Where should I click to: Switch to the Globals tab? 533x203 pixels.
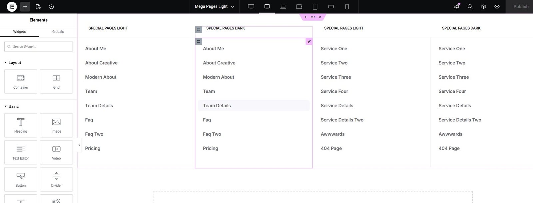pyautogui.click(x=58, y=32)
